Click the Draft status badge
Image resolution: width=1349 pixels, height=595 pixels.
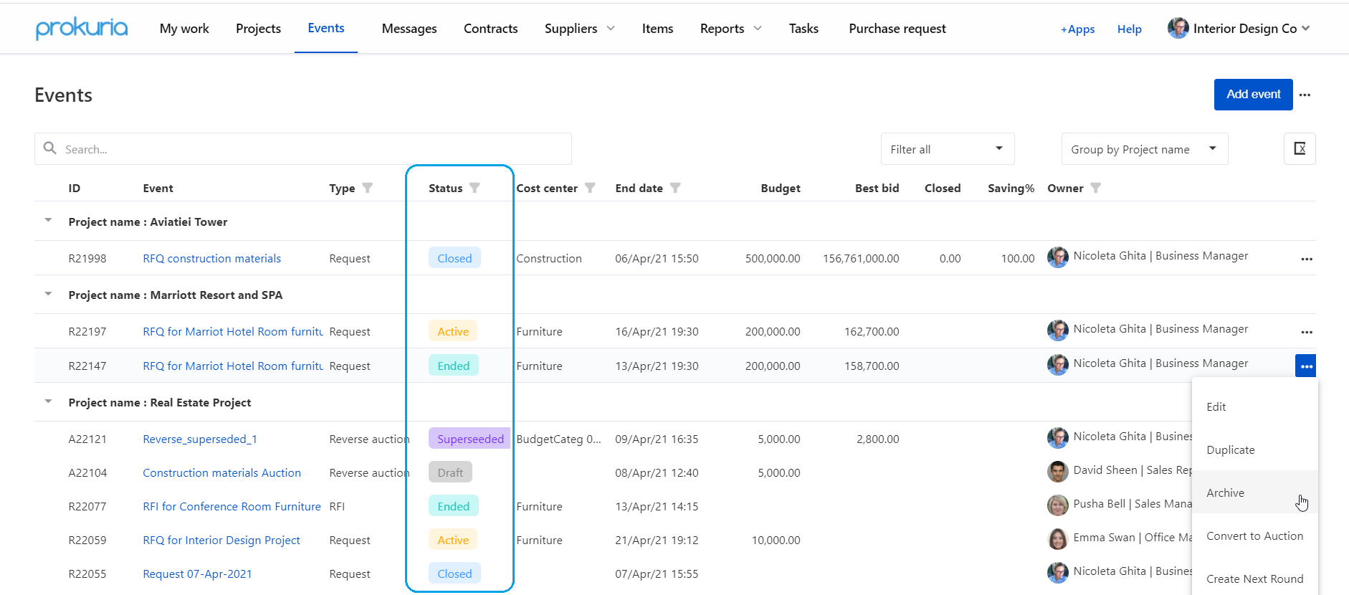coord(450,472)
